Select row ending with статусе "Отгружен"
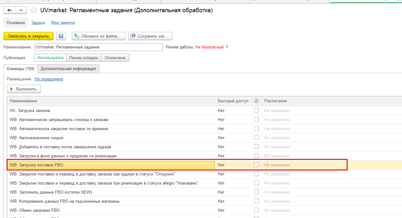The width and height of the screenshot is (402, 218). [204, 174]
